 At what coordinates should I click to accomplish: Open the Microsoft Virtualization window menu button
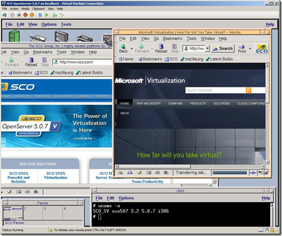pyautogui.click(x=116, y=33)
